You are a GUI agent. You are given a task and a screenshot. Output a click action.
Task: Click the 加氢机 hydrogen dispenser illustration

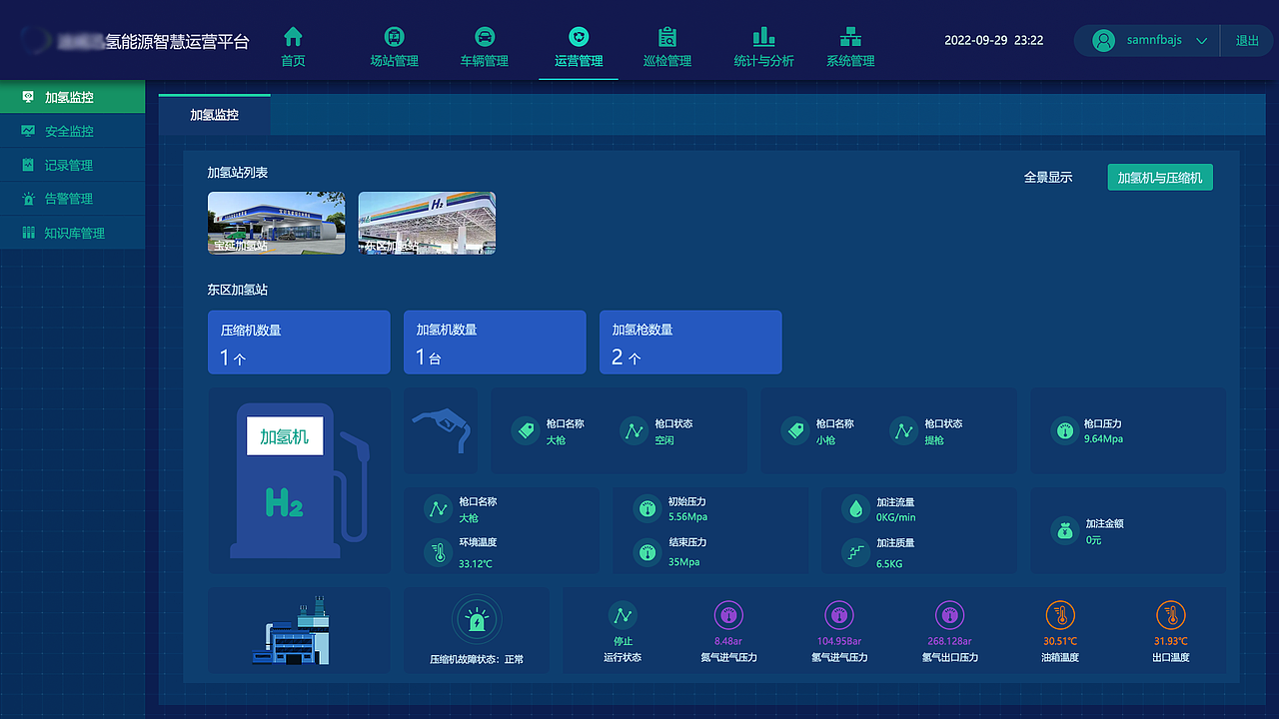coord(299,480)
